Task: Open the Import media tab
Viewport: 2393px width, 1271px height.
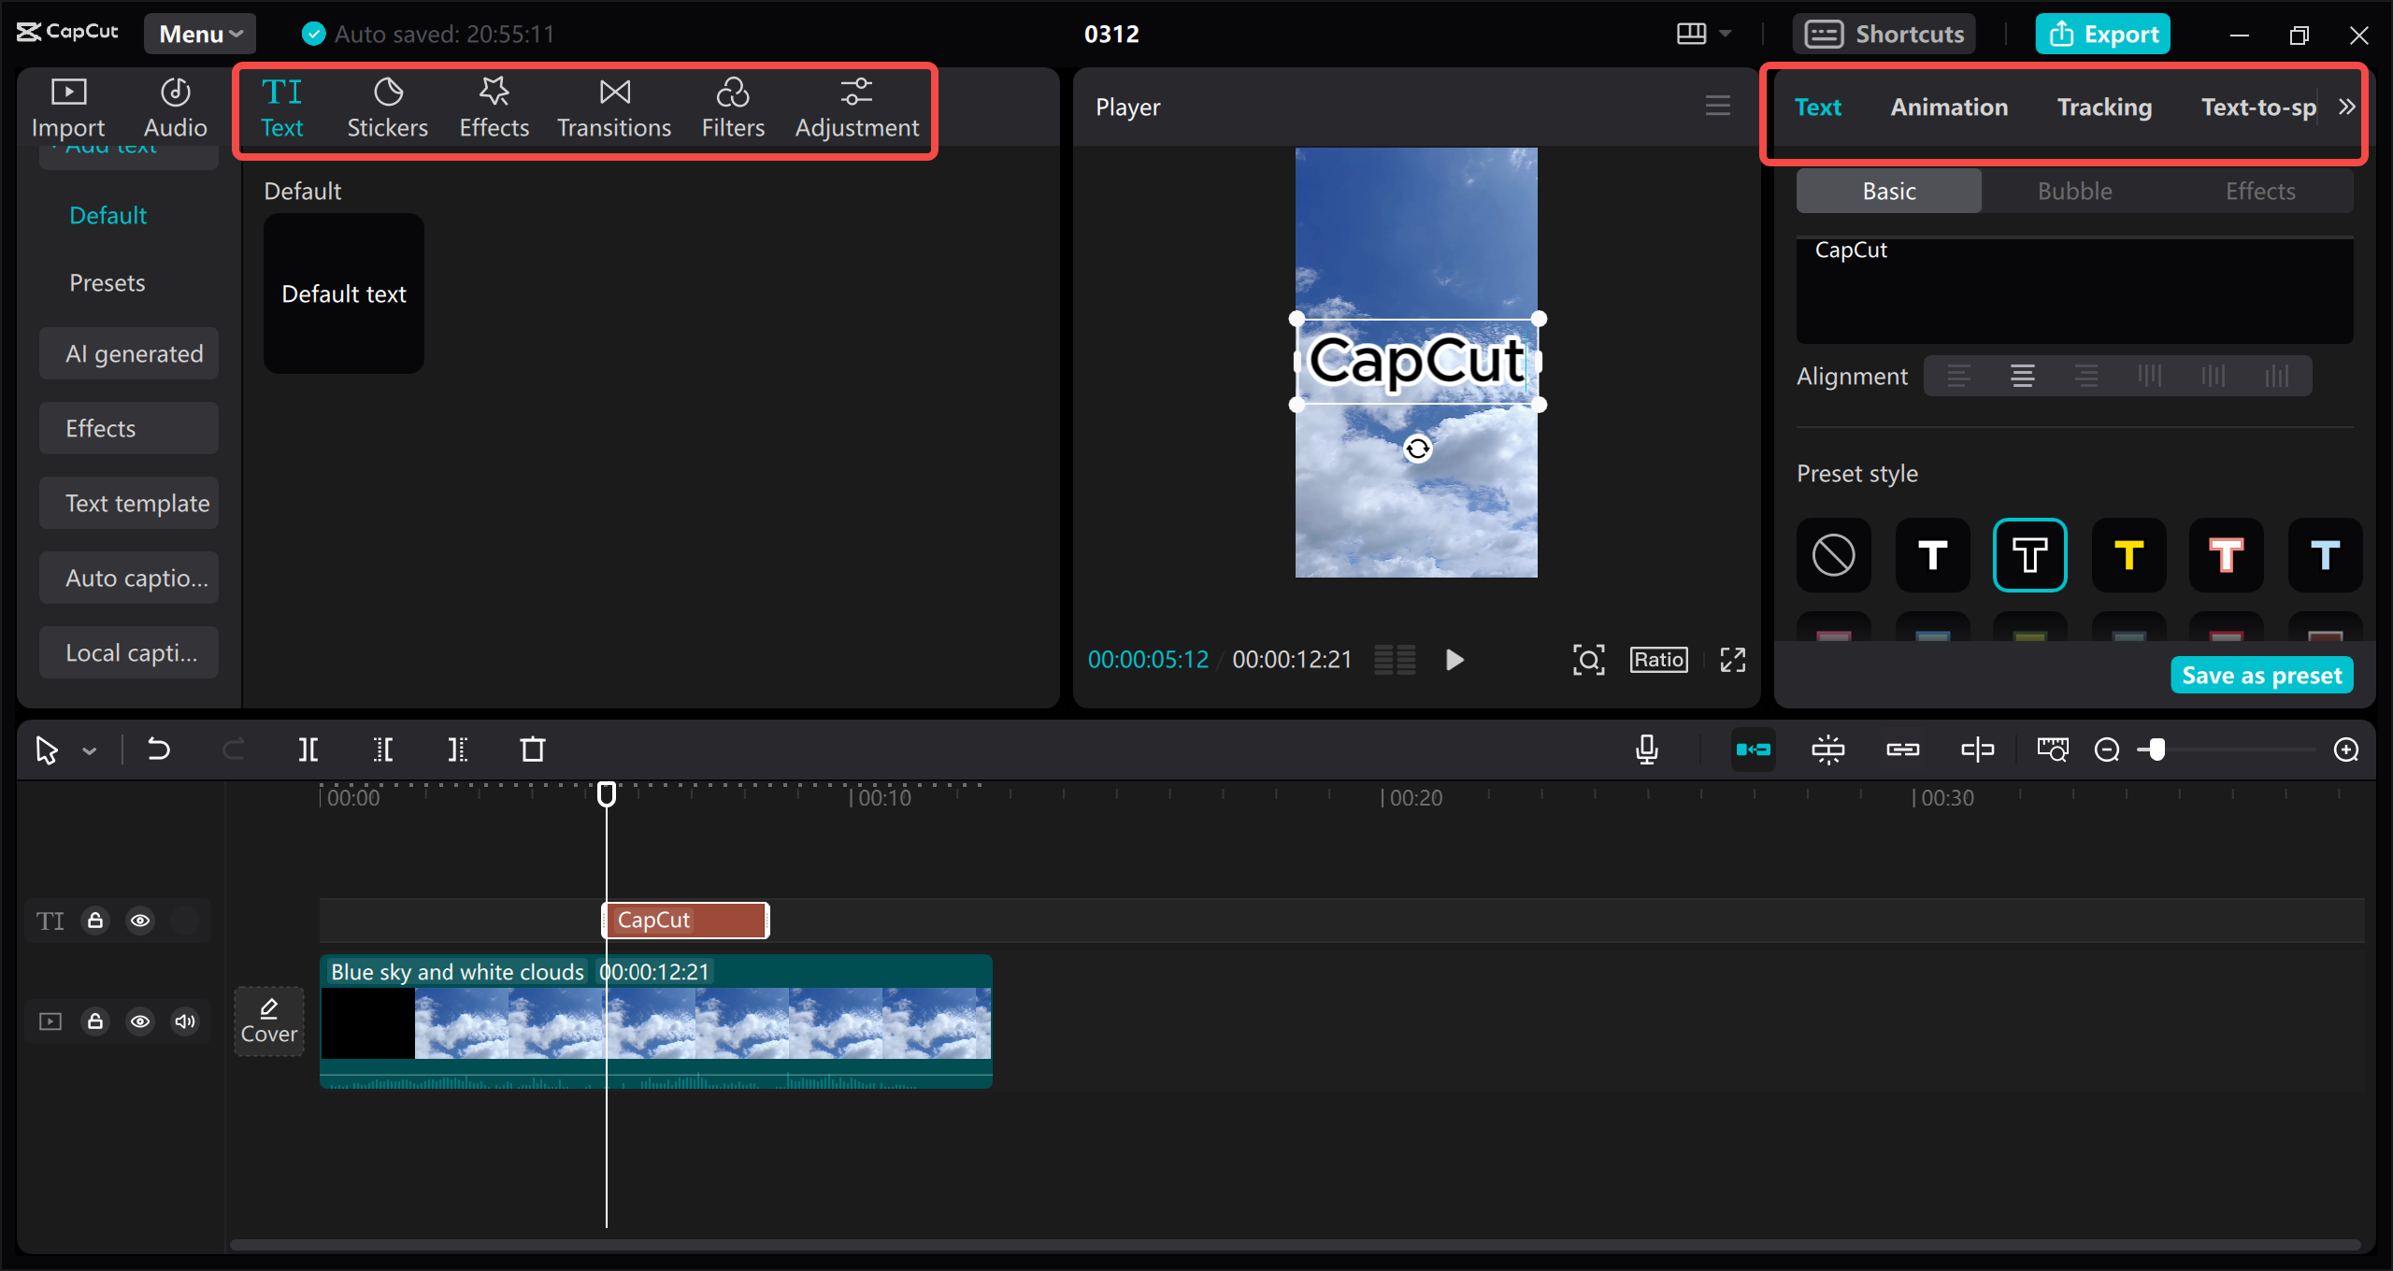Action: click(68, 108)
